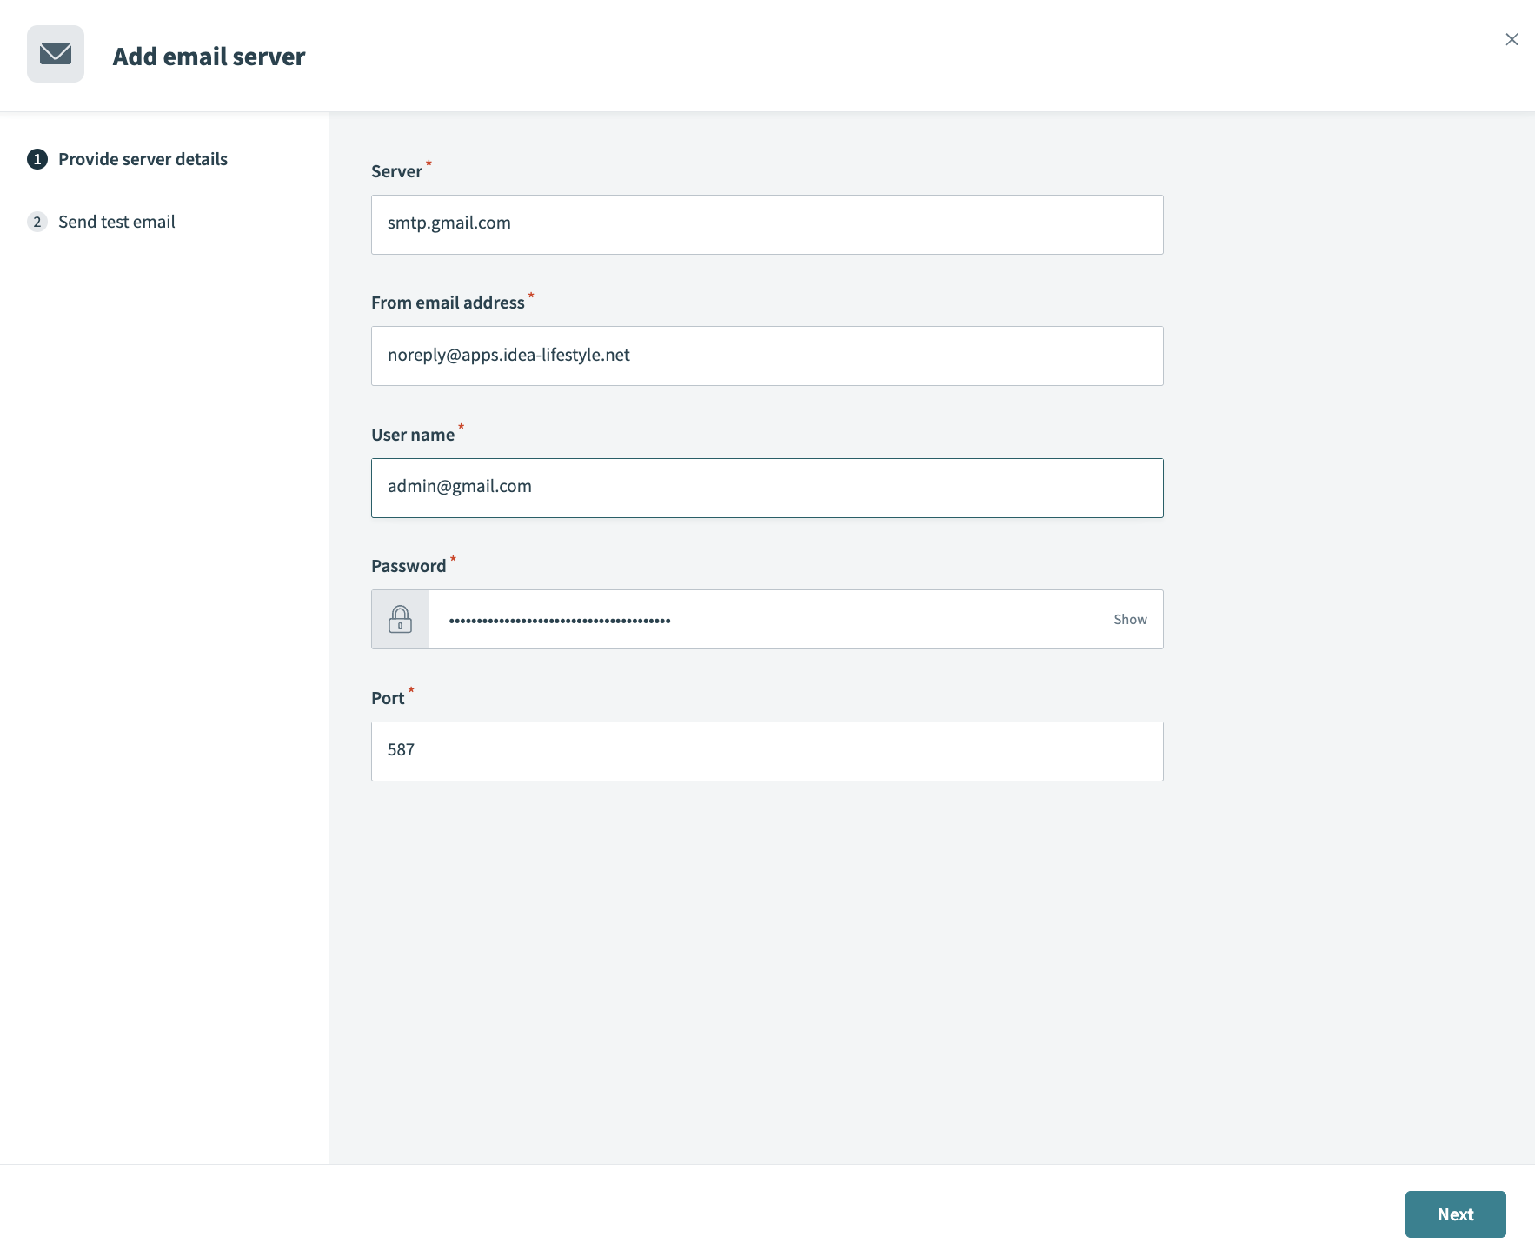Viewport: 1535px width, 1257px height.
Task: Select the step 2 numbered circle indicator
Action: click(37, 222)
